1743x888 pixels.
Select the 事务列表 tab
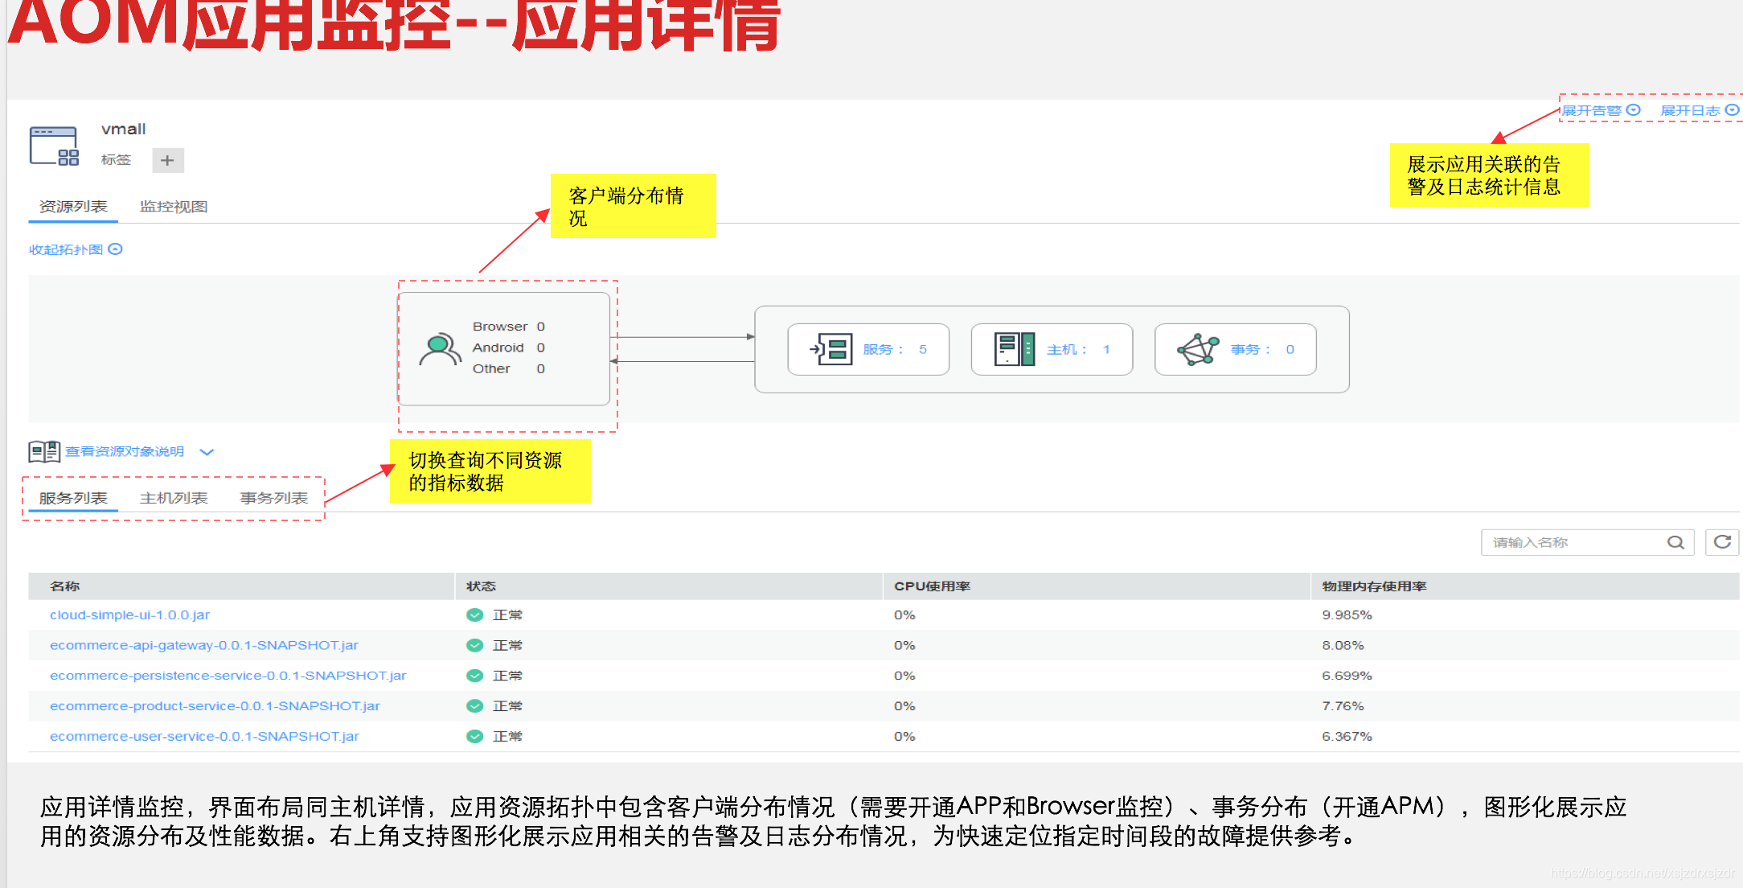click(x=274, y=498)
